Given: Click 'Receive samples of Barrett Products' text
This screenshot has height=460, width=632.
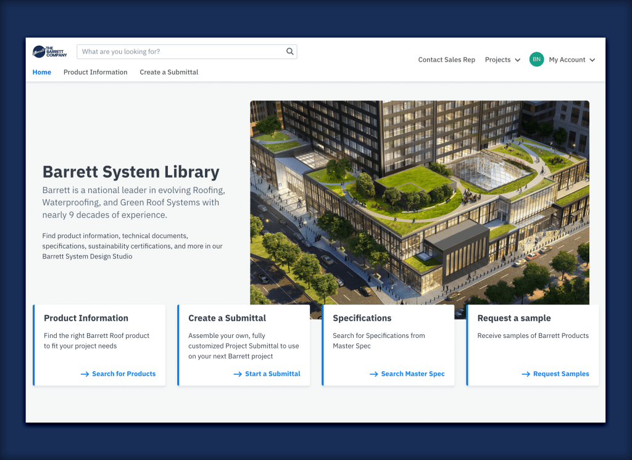Looking at the screenshot, I should click(533, 335).
